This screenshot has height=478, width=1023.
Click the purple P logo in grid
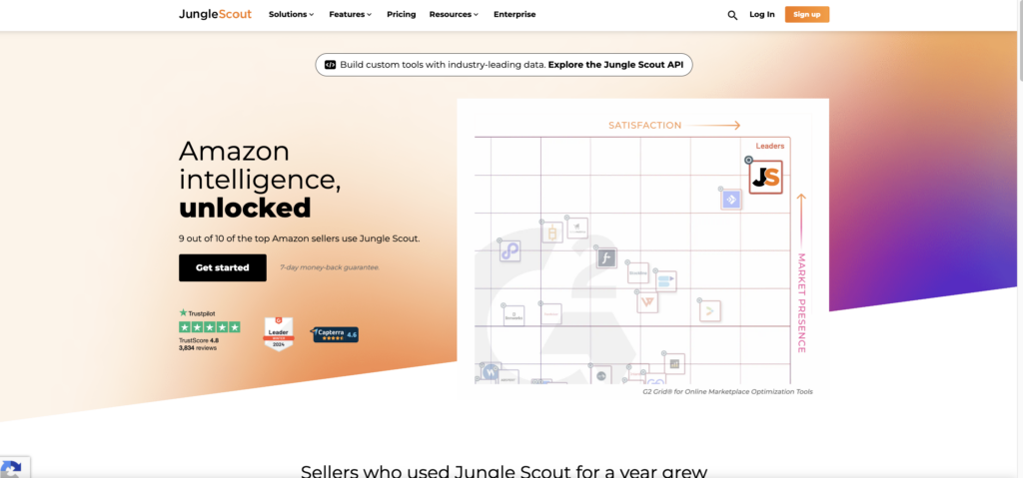510,251
